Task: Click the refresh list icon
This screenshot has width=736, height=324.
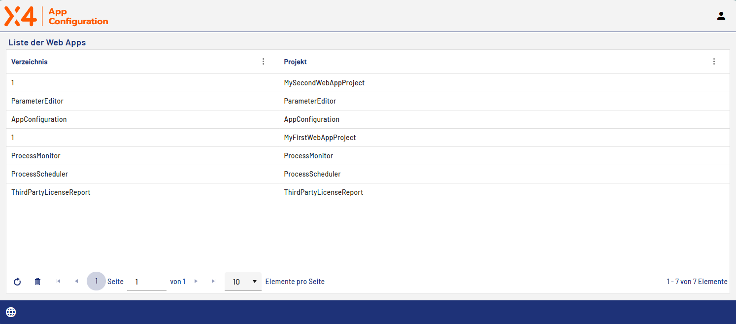Action: (17, 282)
